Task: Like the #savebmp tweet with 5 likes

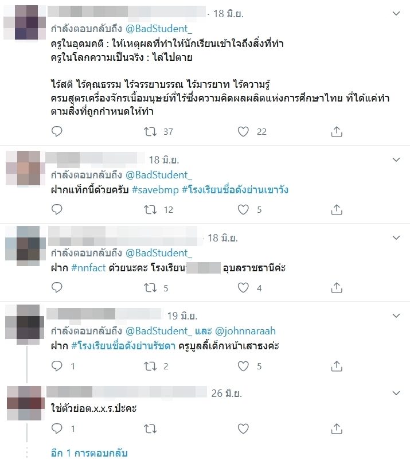Action: pyautogui.click(x=243, y=209)
